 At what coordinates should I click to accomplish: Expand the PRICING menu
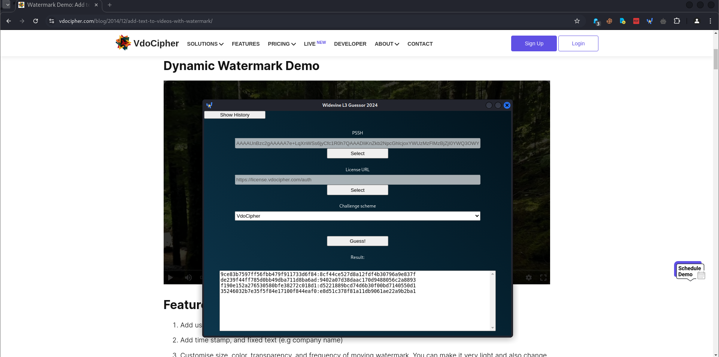282,44
